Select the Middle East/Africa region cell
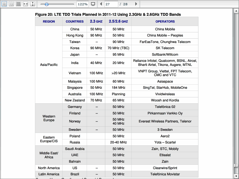This screenshot has height=179, width=239. click(x=49, y=155)
